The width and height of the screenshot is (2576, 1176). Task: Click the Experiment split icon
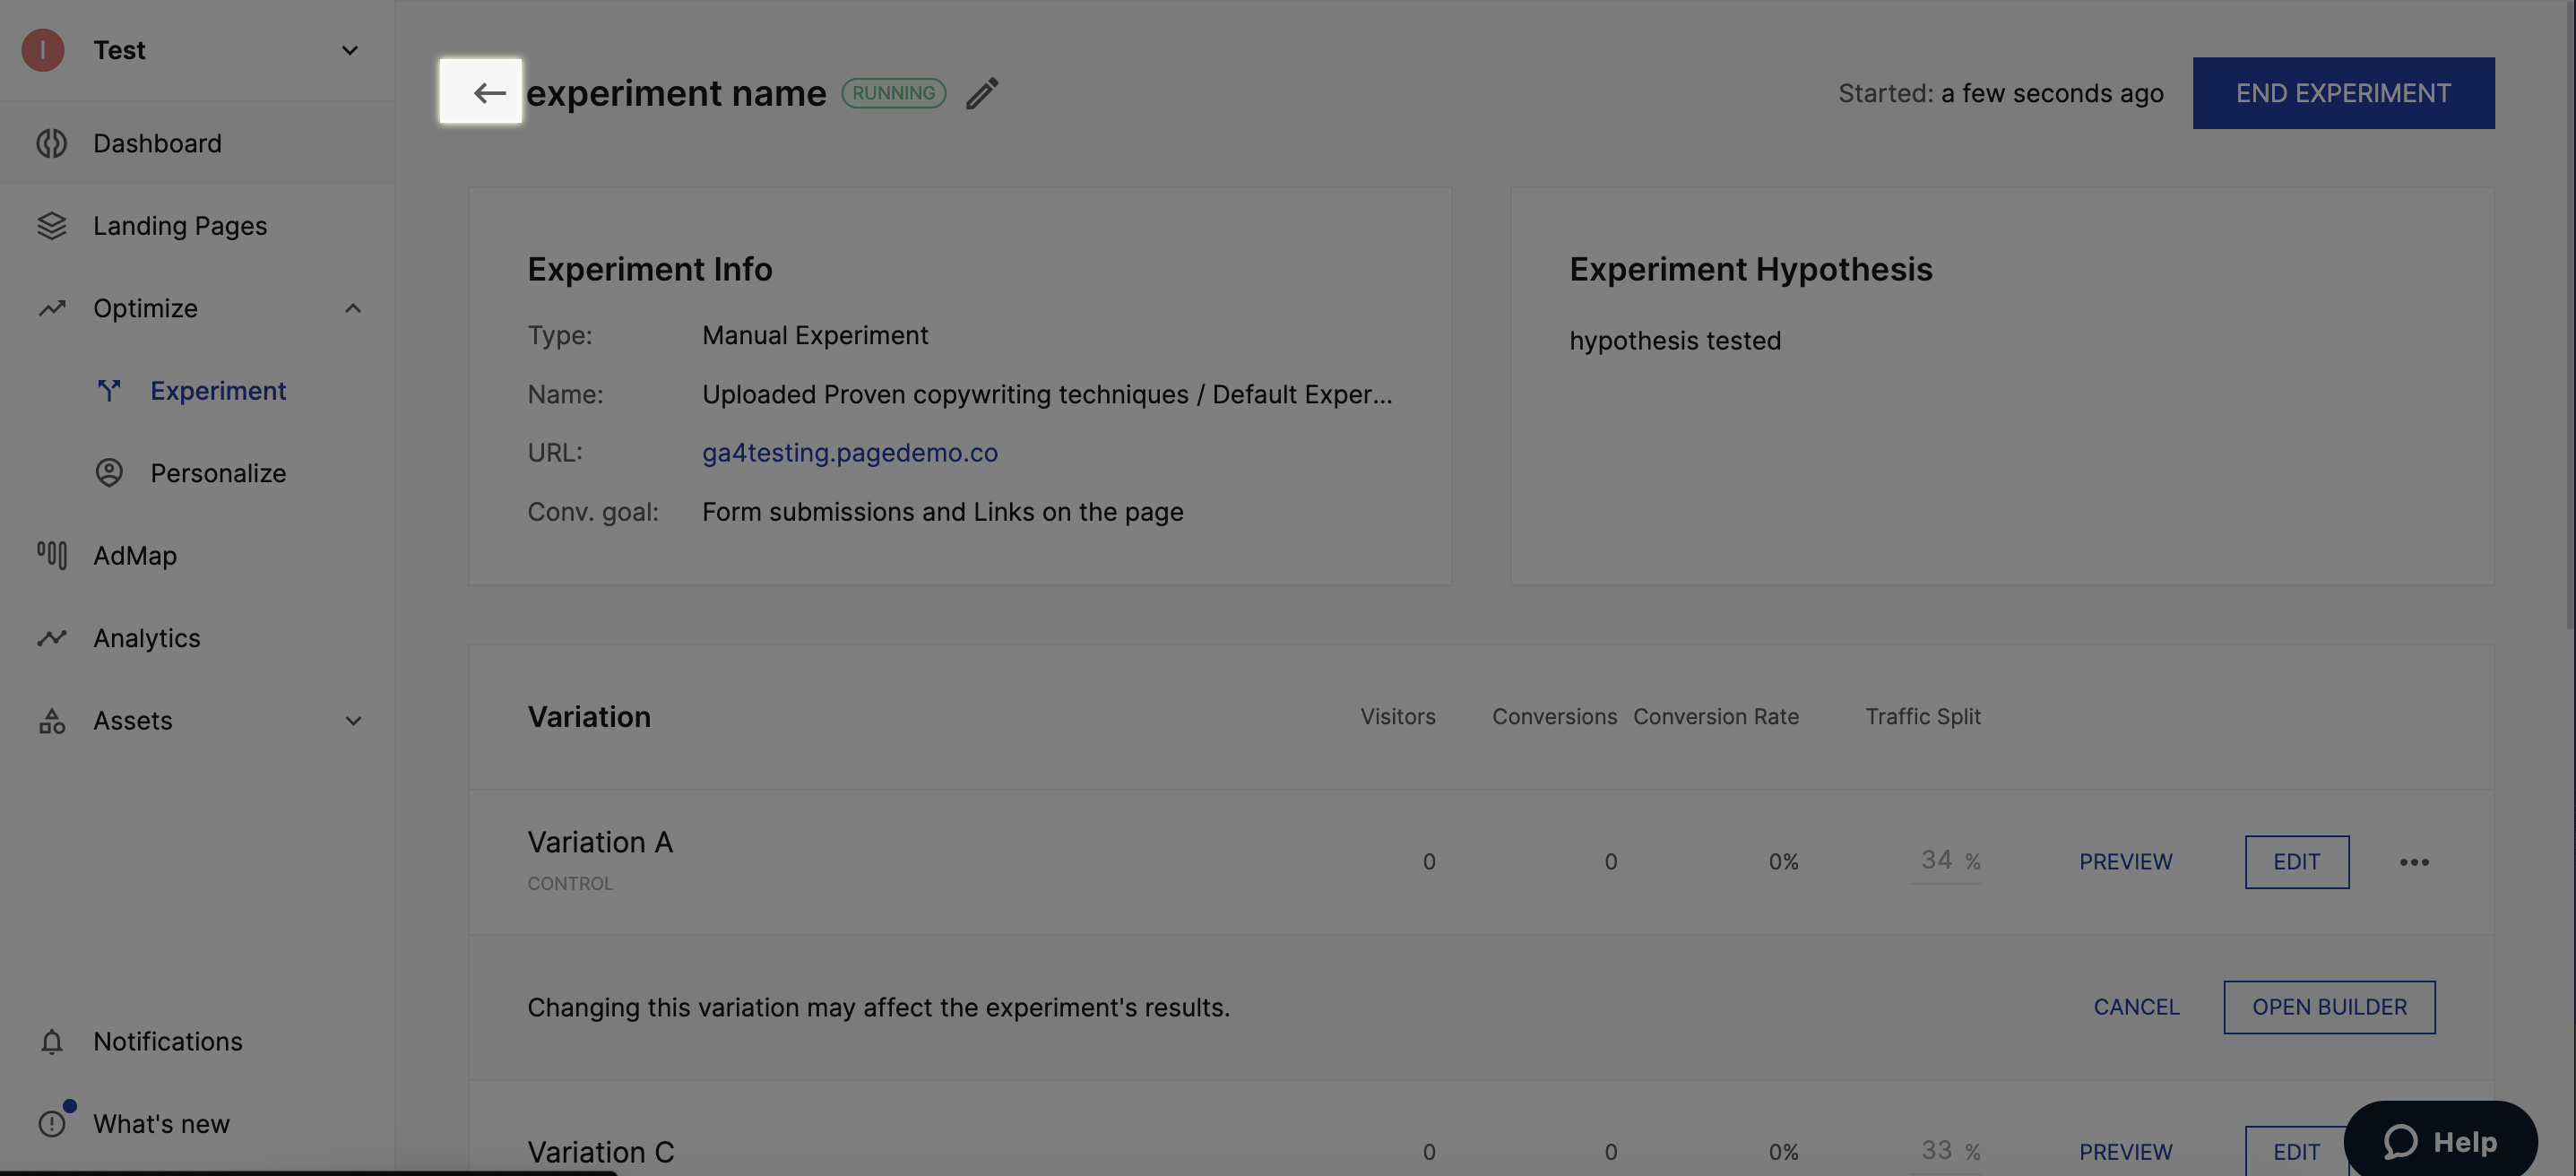(109, 391)
